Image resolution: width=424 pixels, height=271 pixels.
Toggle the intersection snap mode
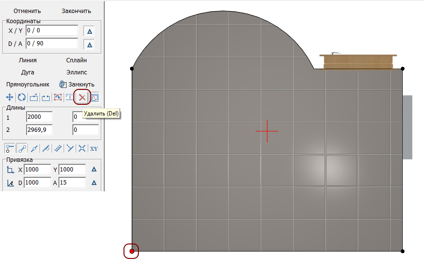pos(82,148)
